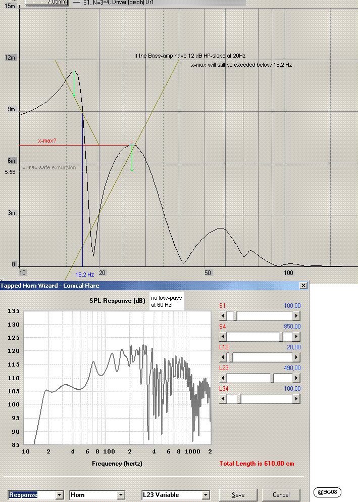Click the S4 slider right arrow
Screen dimensions: 358x502
296,337
